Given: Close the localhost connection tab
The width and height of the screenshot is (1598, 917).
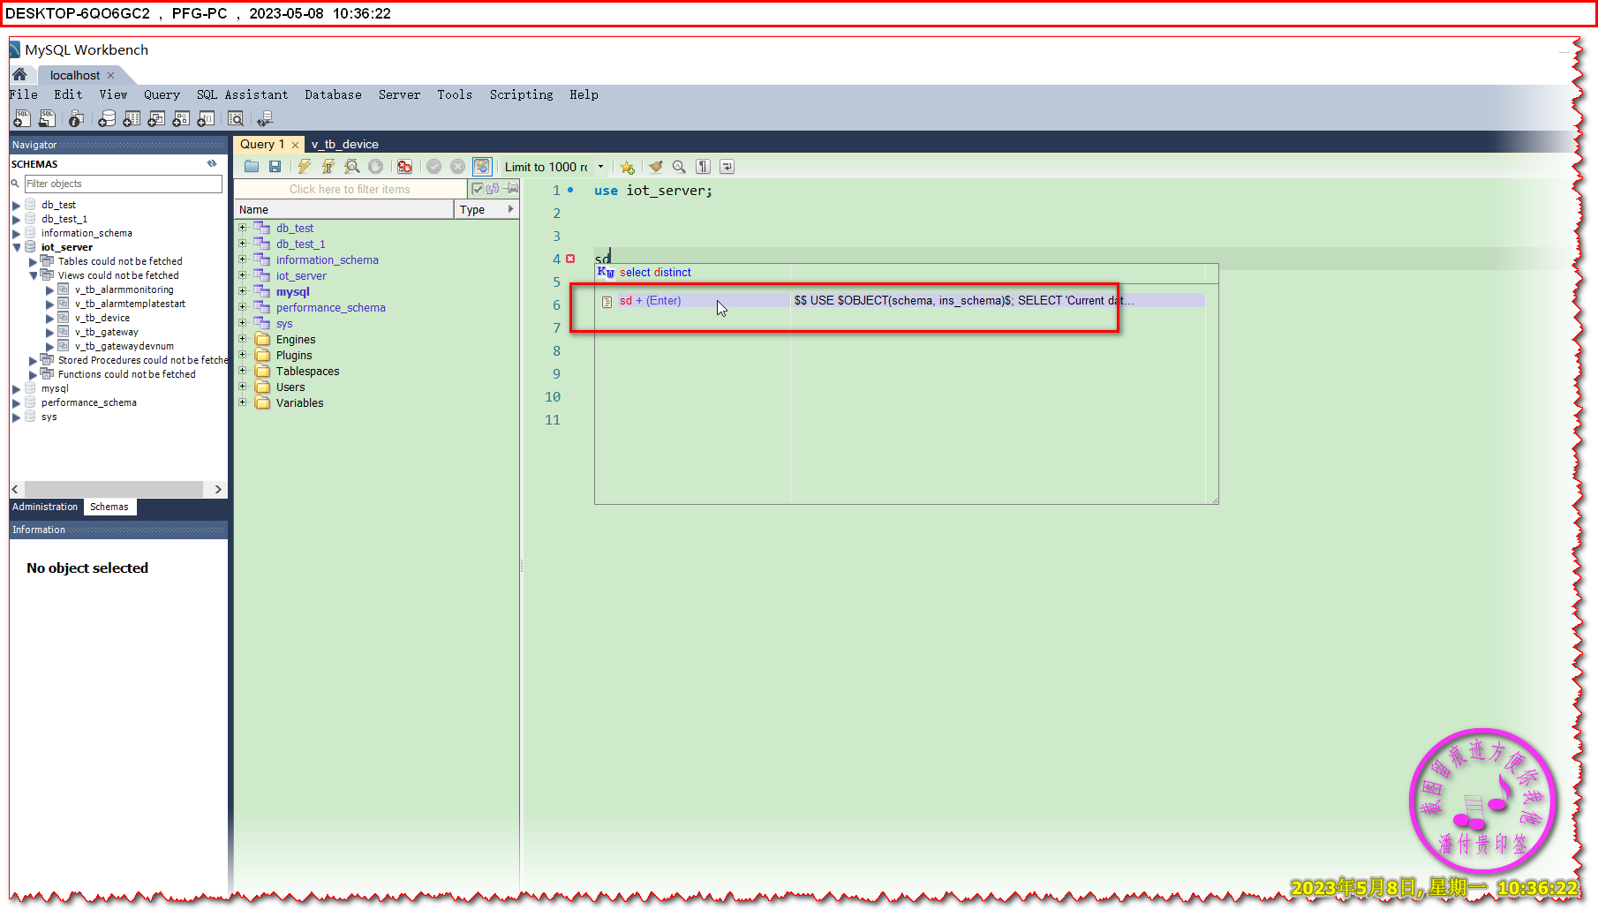Looking at the screenshot, I should coord(110,75).
